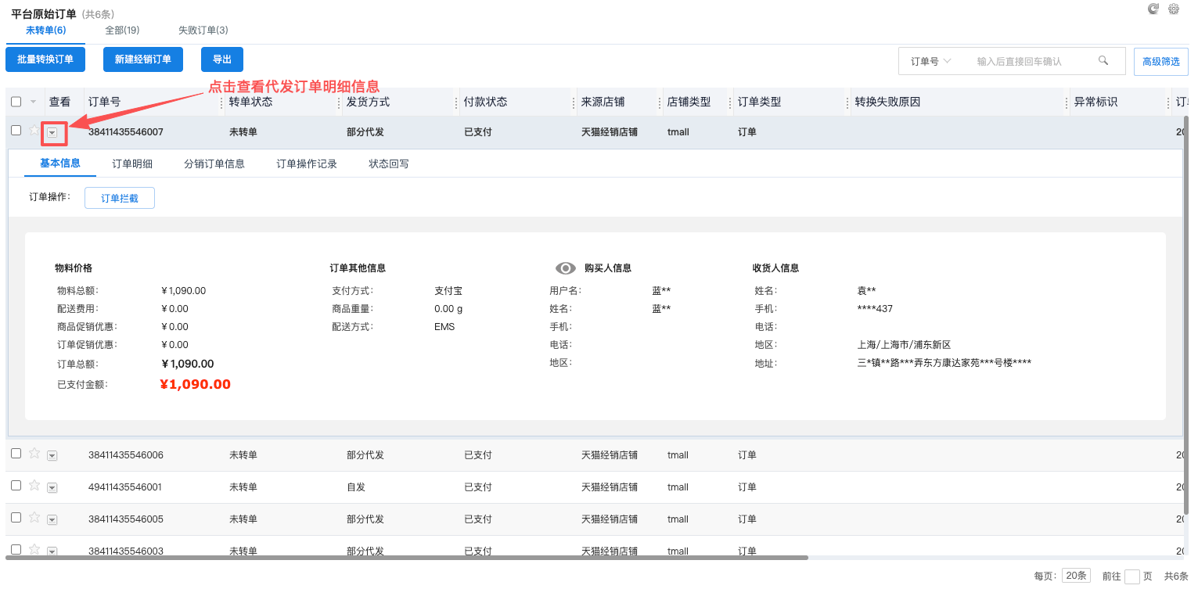The width and height of the screenshot is (1198, 589).
Task: Click the red paid amount ¥1,090.00
Action: [195, 384]
